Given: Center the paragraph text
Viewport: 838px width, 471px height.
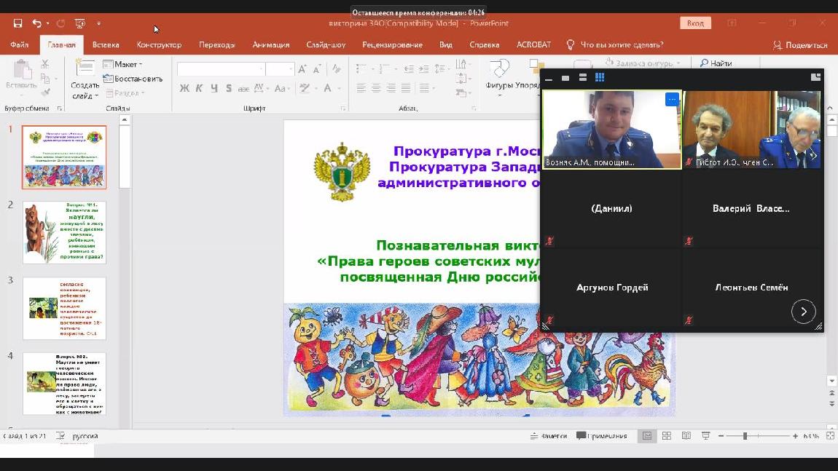Looking at the screenshot, I should pos(376,88).
